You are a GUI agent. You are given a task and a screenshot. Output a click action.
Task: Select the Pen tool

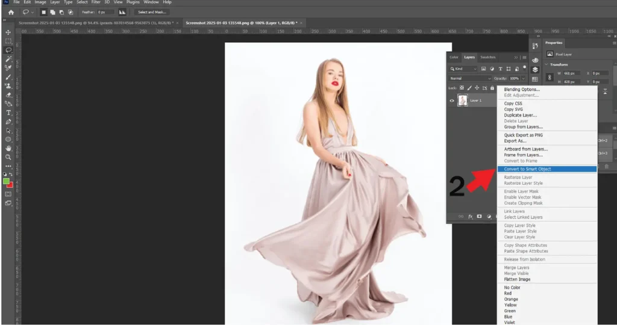click(x=8, y=122)
